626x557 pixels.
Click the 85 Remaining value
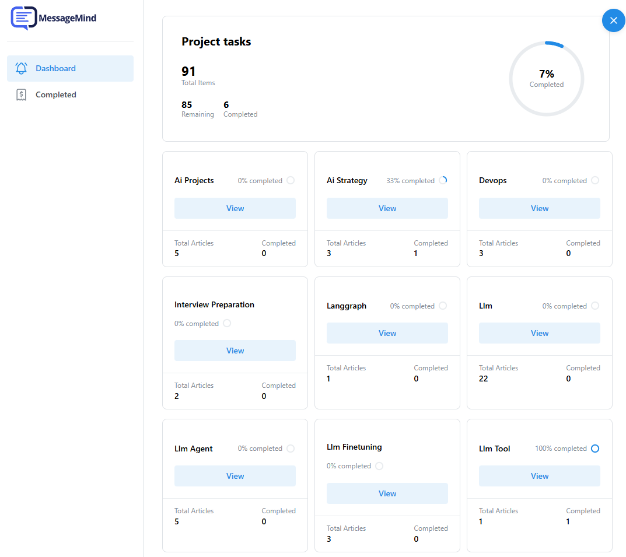tap(187, 105)
